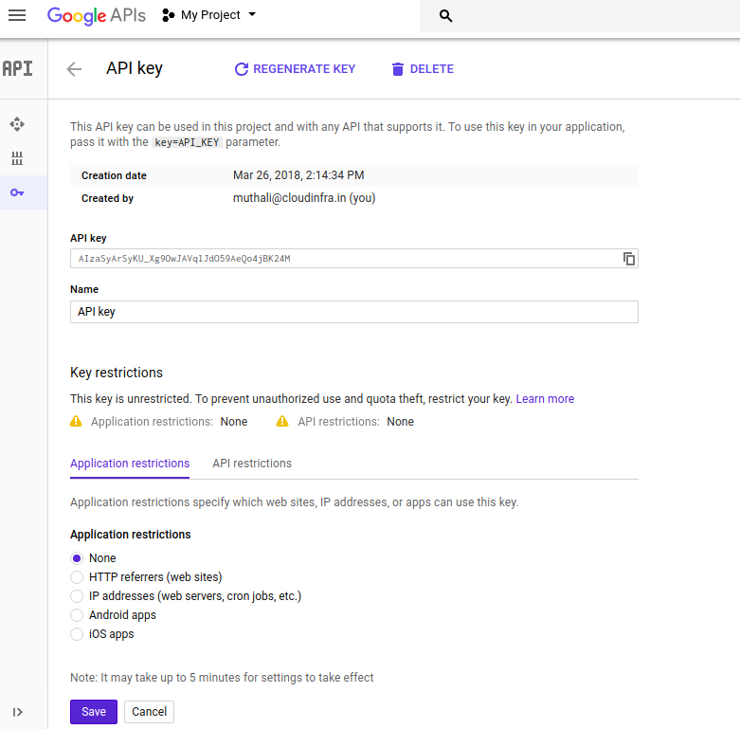
Task: Click Application restrictions warning icon
Action: click(76, 421)
